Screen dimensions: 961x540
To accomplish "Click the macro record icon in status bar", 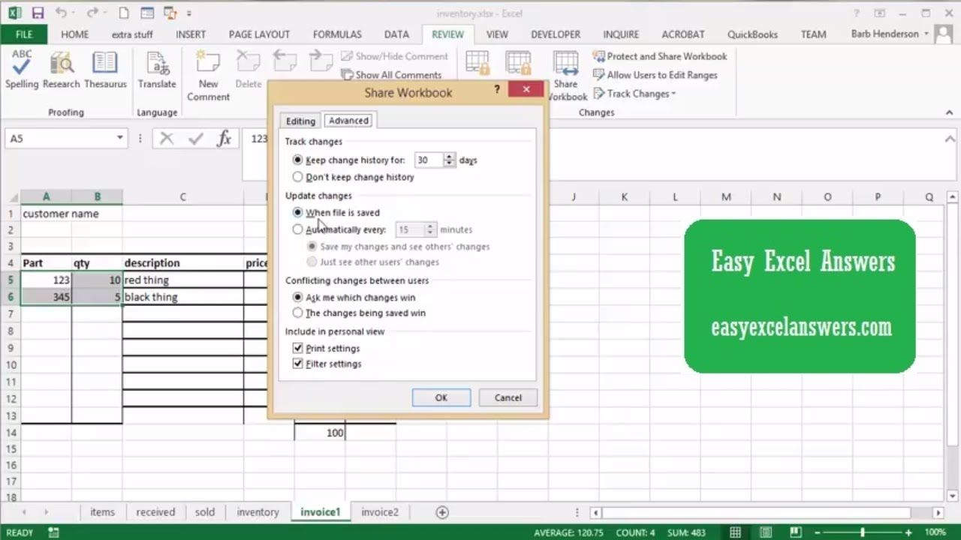I will click(54, 532).
